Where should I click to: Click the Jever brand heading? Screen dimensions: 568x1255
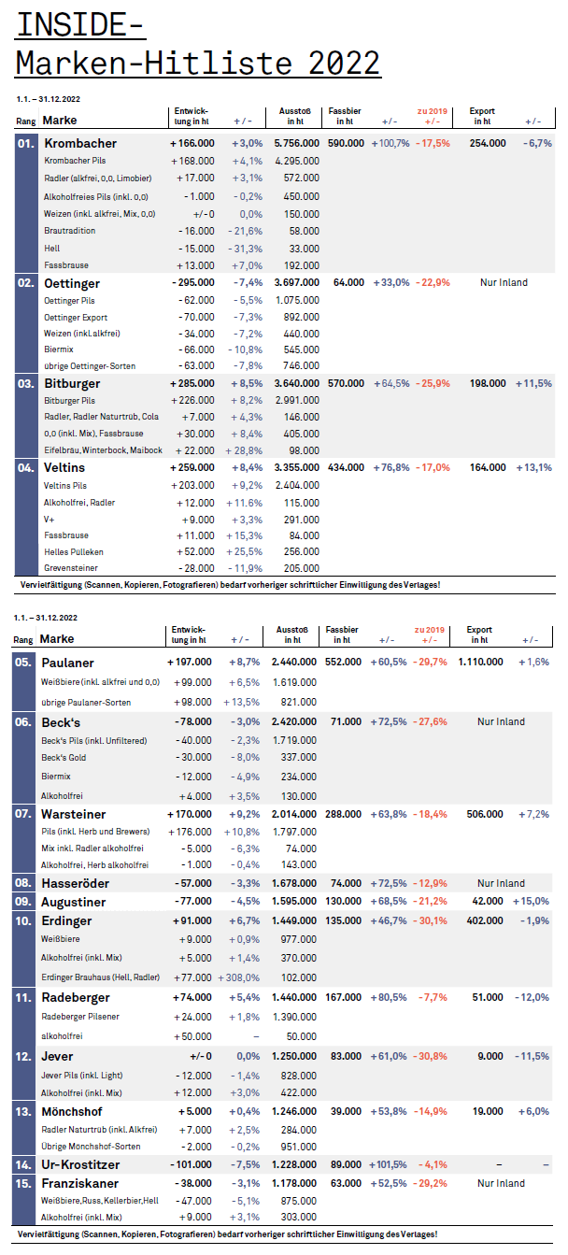[x=57, y=1056]
